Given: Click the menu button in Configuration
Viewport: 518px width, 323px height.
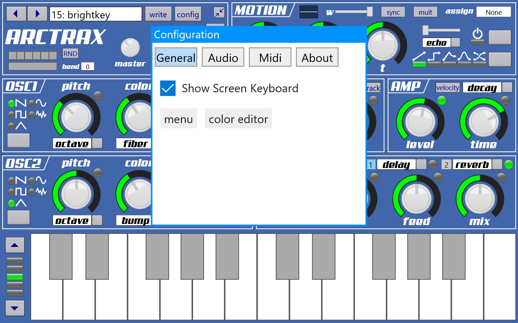Looking at the screenshot, I should (x=178, y=119).
